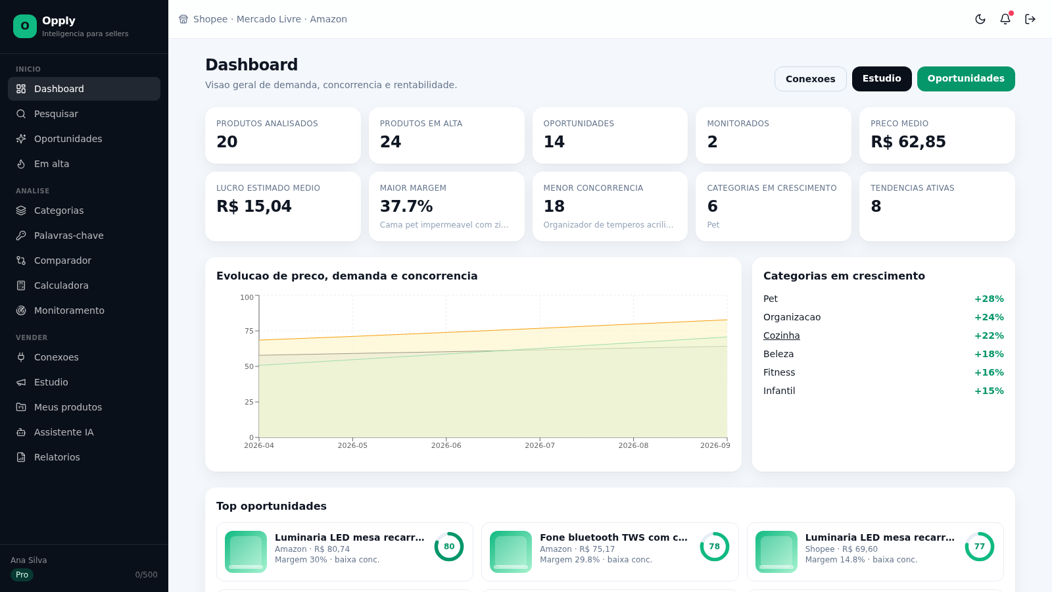The width and height of the screenshot is (1052, 592).
Task: Open Fone bluetooth TWS opportunity card
Action: 610,552
